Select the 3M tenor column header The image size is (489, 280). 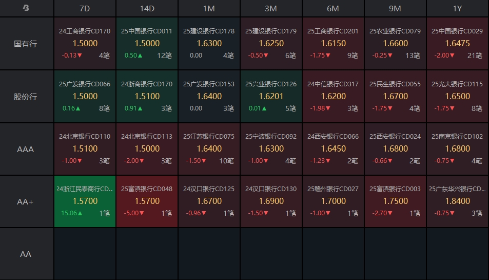tap(271, 8)
